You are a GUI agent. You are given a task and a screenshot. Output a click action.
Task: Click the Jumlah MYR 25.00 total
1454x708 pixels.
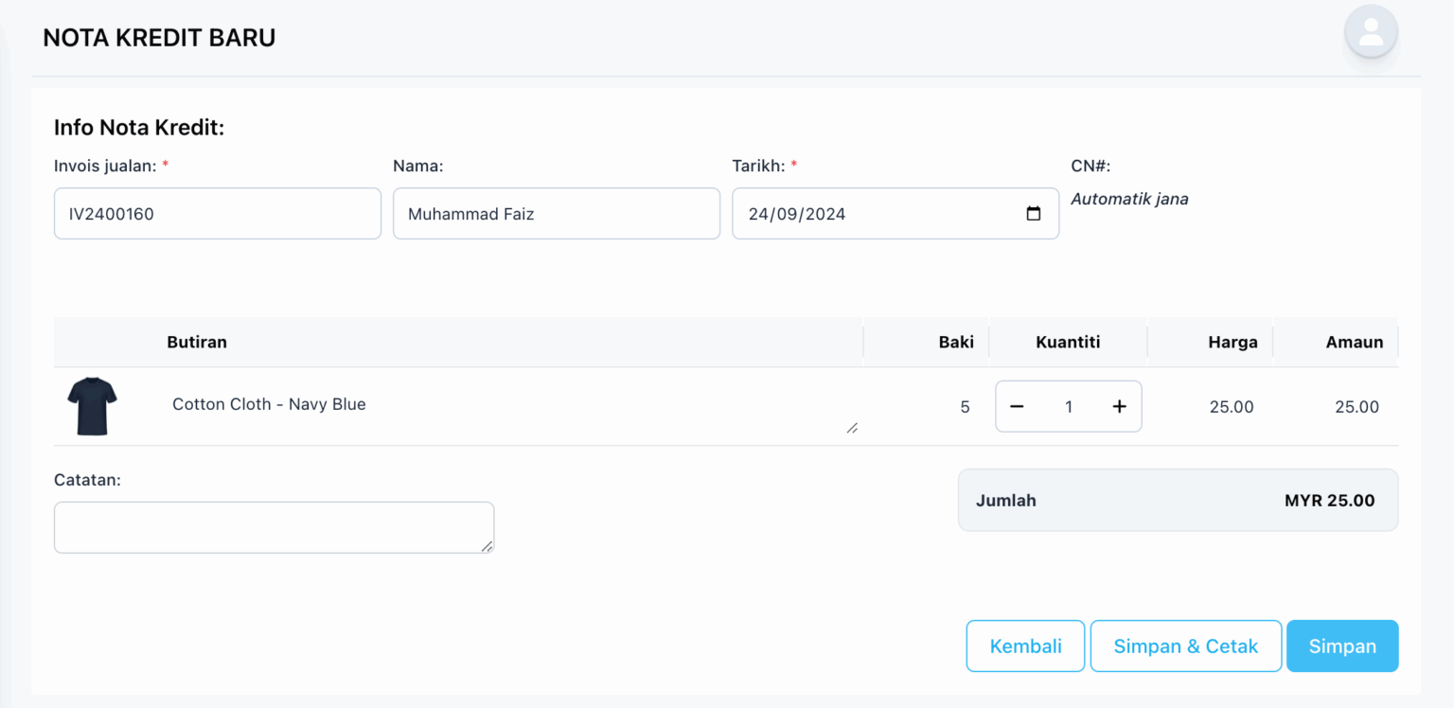tap(1178, 501)
